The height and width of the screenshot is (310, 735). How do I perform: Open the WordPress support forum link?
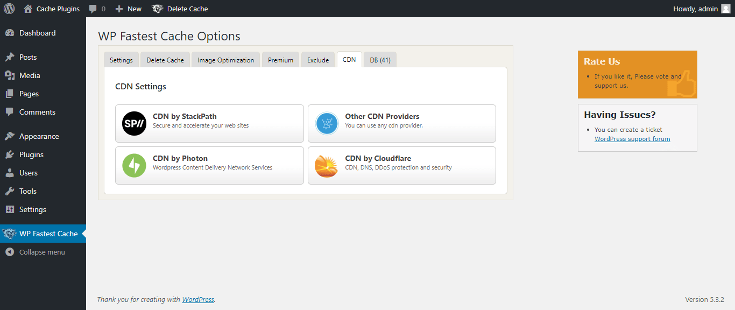pyautogui.click(x=632, y=139)
